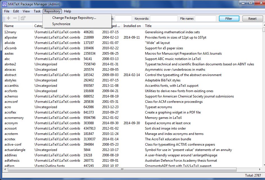This screenshot has width=265, height=180.
Task: Select the acrosort package
Action: coord(10,128)
